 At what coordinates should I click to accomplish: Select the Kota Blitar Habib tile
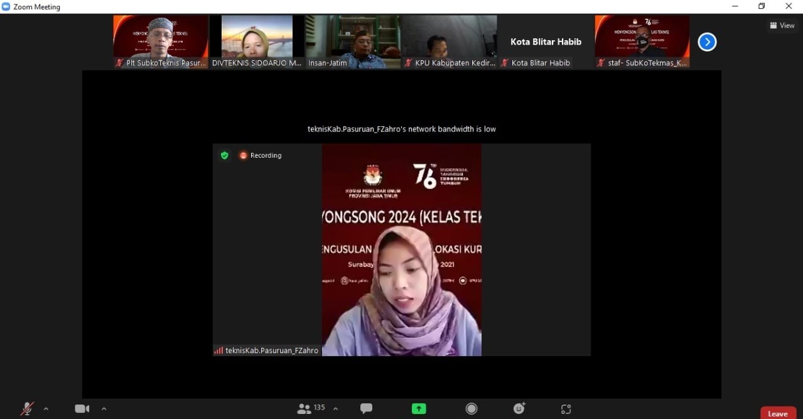546,41
